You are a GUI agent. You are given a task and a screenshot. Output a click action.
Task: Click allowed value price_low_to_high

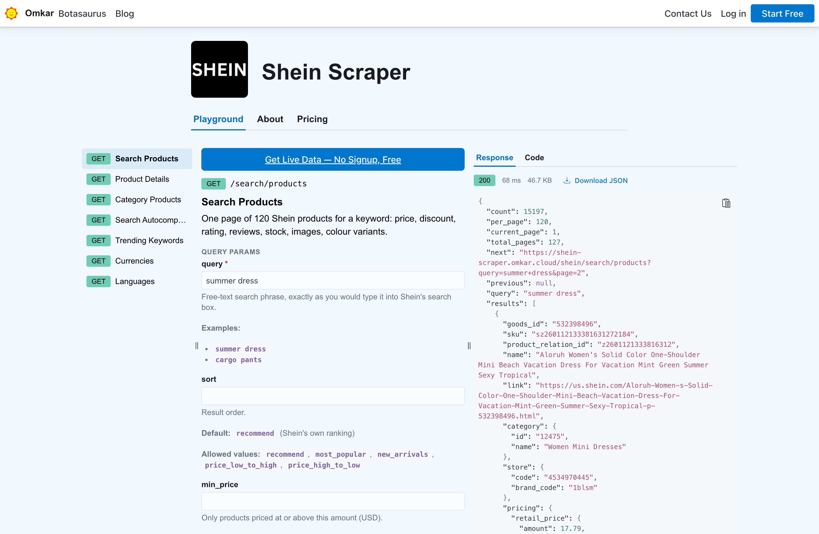(x=241, y=465)
